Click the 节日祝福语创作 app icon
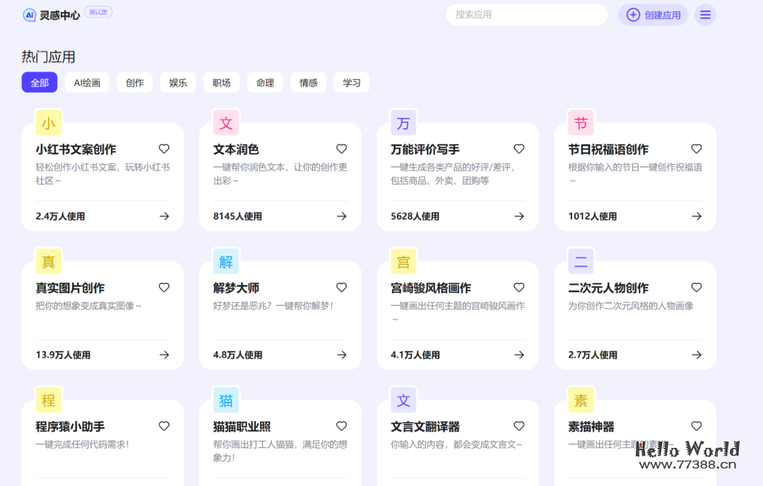 (x=580, y=122)
